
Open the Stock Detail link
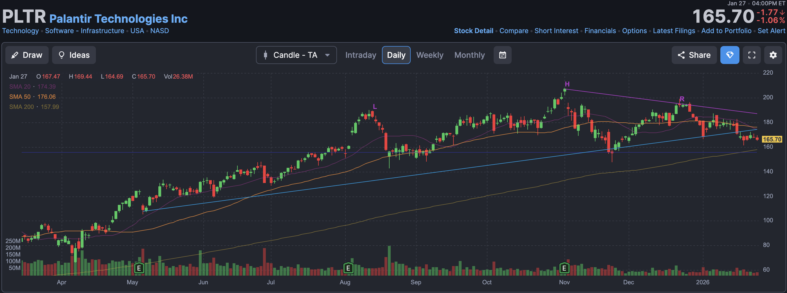coord(474,31)
